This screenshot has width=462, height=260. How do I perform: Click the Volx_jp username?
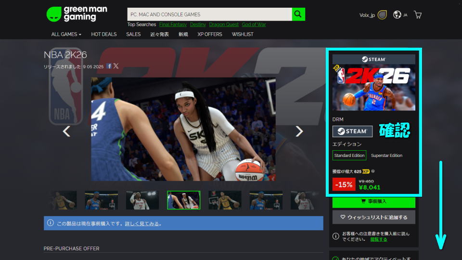367,15
